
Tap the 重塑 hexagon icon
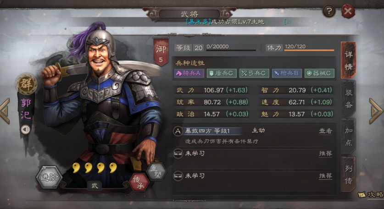point(156,171)
